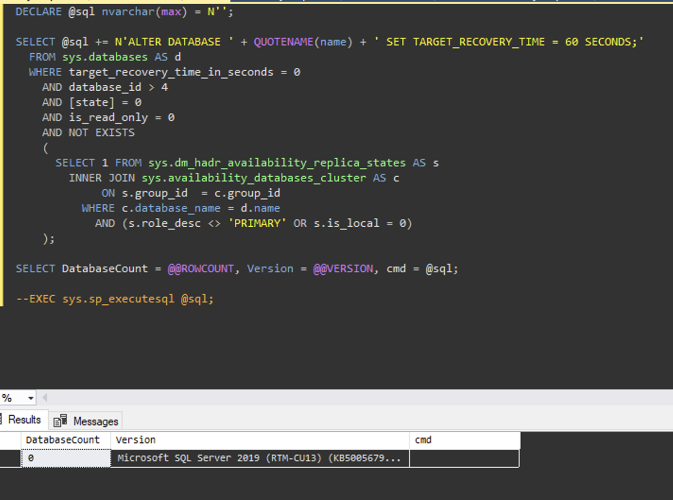This screenshot has height=500, width=673.
Task: Click the 'PRIMARY' string literal
Action: [x=257, y=223]
